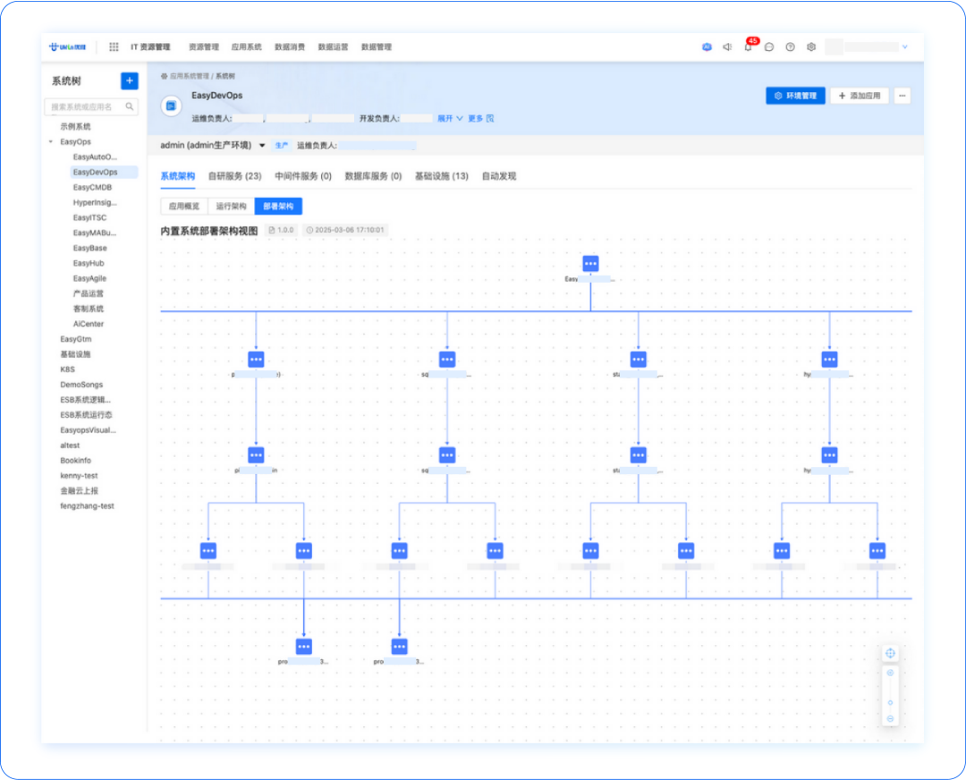
Task: Open 数据消费 menu item
Action: 290,47
